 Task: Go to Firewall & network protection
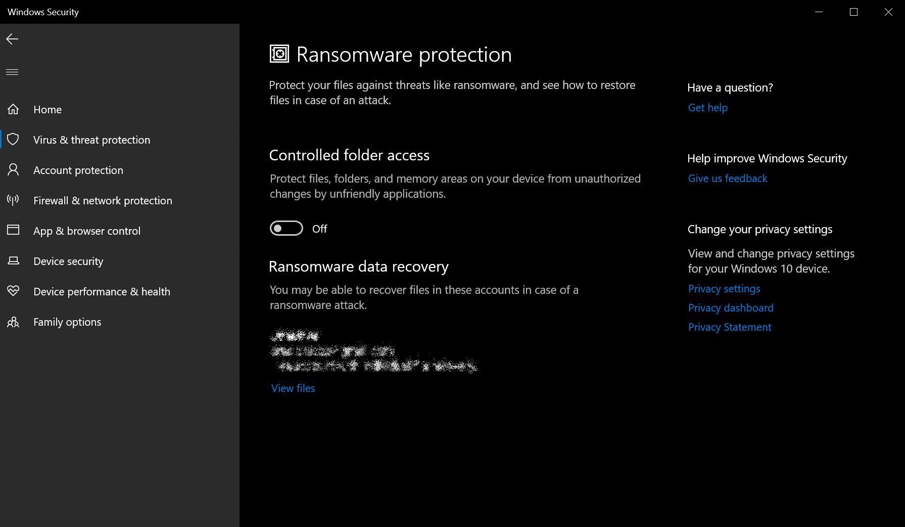120,200
